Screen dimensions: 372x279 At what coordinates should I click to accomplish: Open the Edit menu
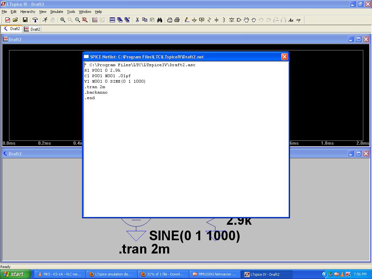pos(14,12)
